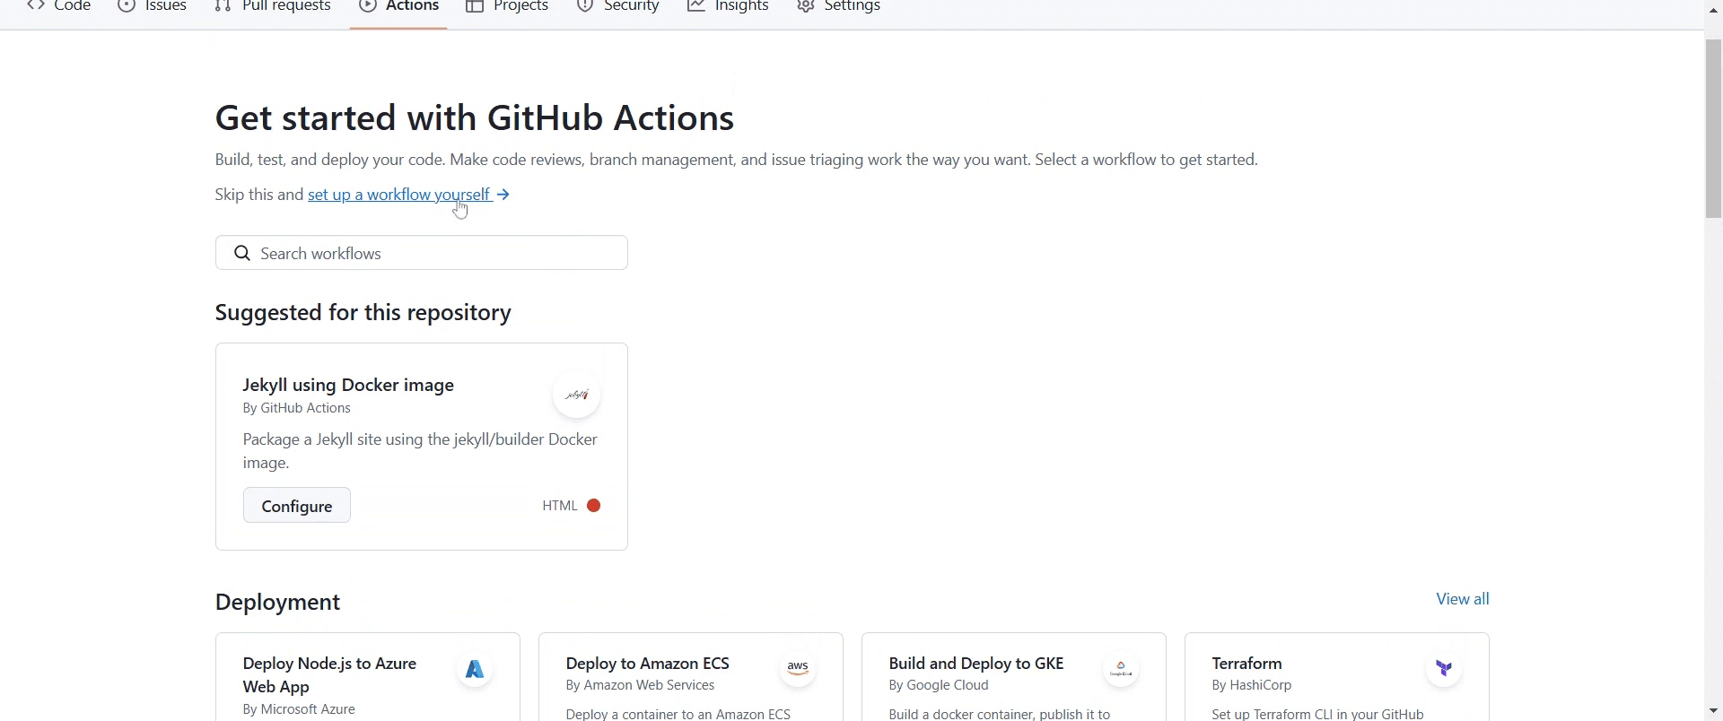
Task: Open the Code tab
Action: tap(59, 6)
